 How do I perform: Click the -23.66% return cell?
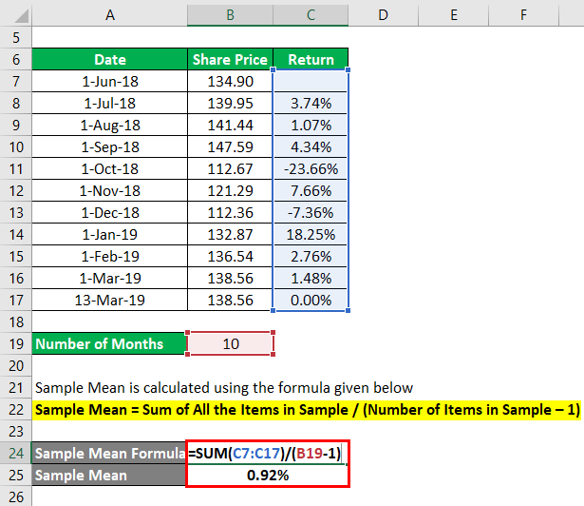point(311,168)
